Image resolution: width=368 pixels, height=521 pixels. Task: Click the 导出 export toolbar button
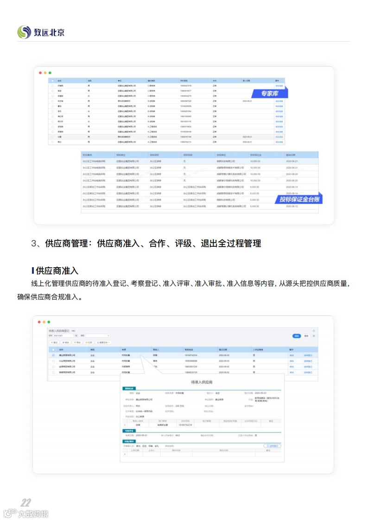(x=77, y=342)
